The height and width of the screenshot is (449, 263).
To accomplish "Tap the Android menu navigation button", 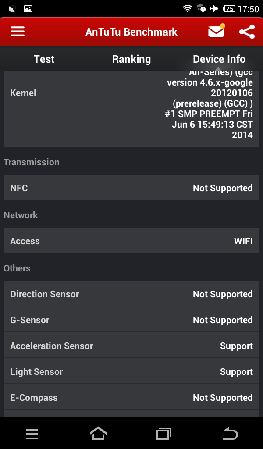I will click(32, 434).
